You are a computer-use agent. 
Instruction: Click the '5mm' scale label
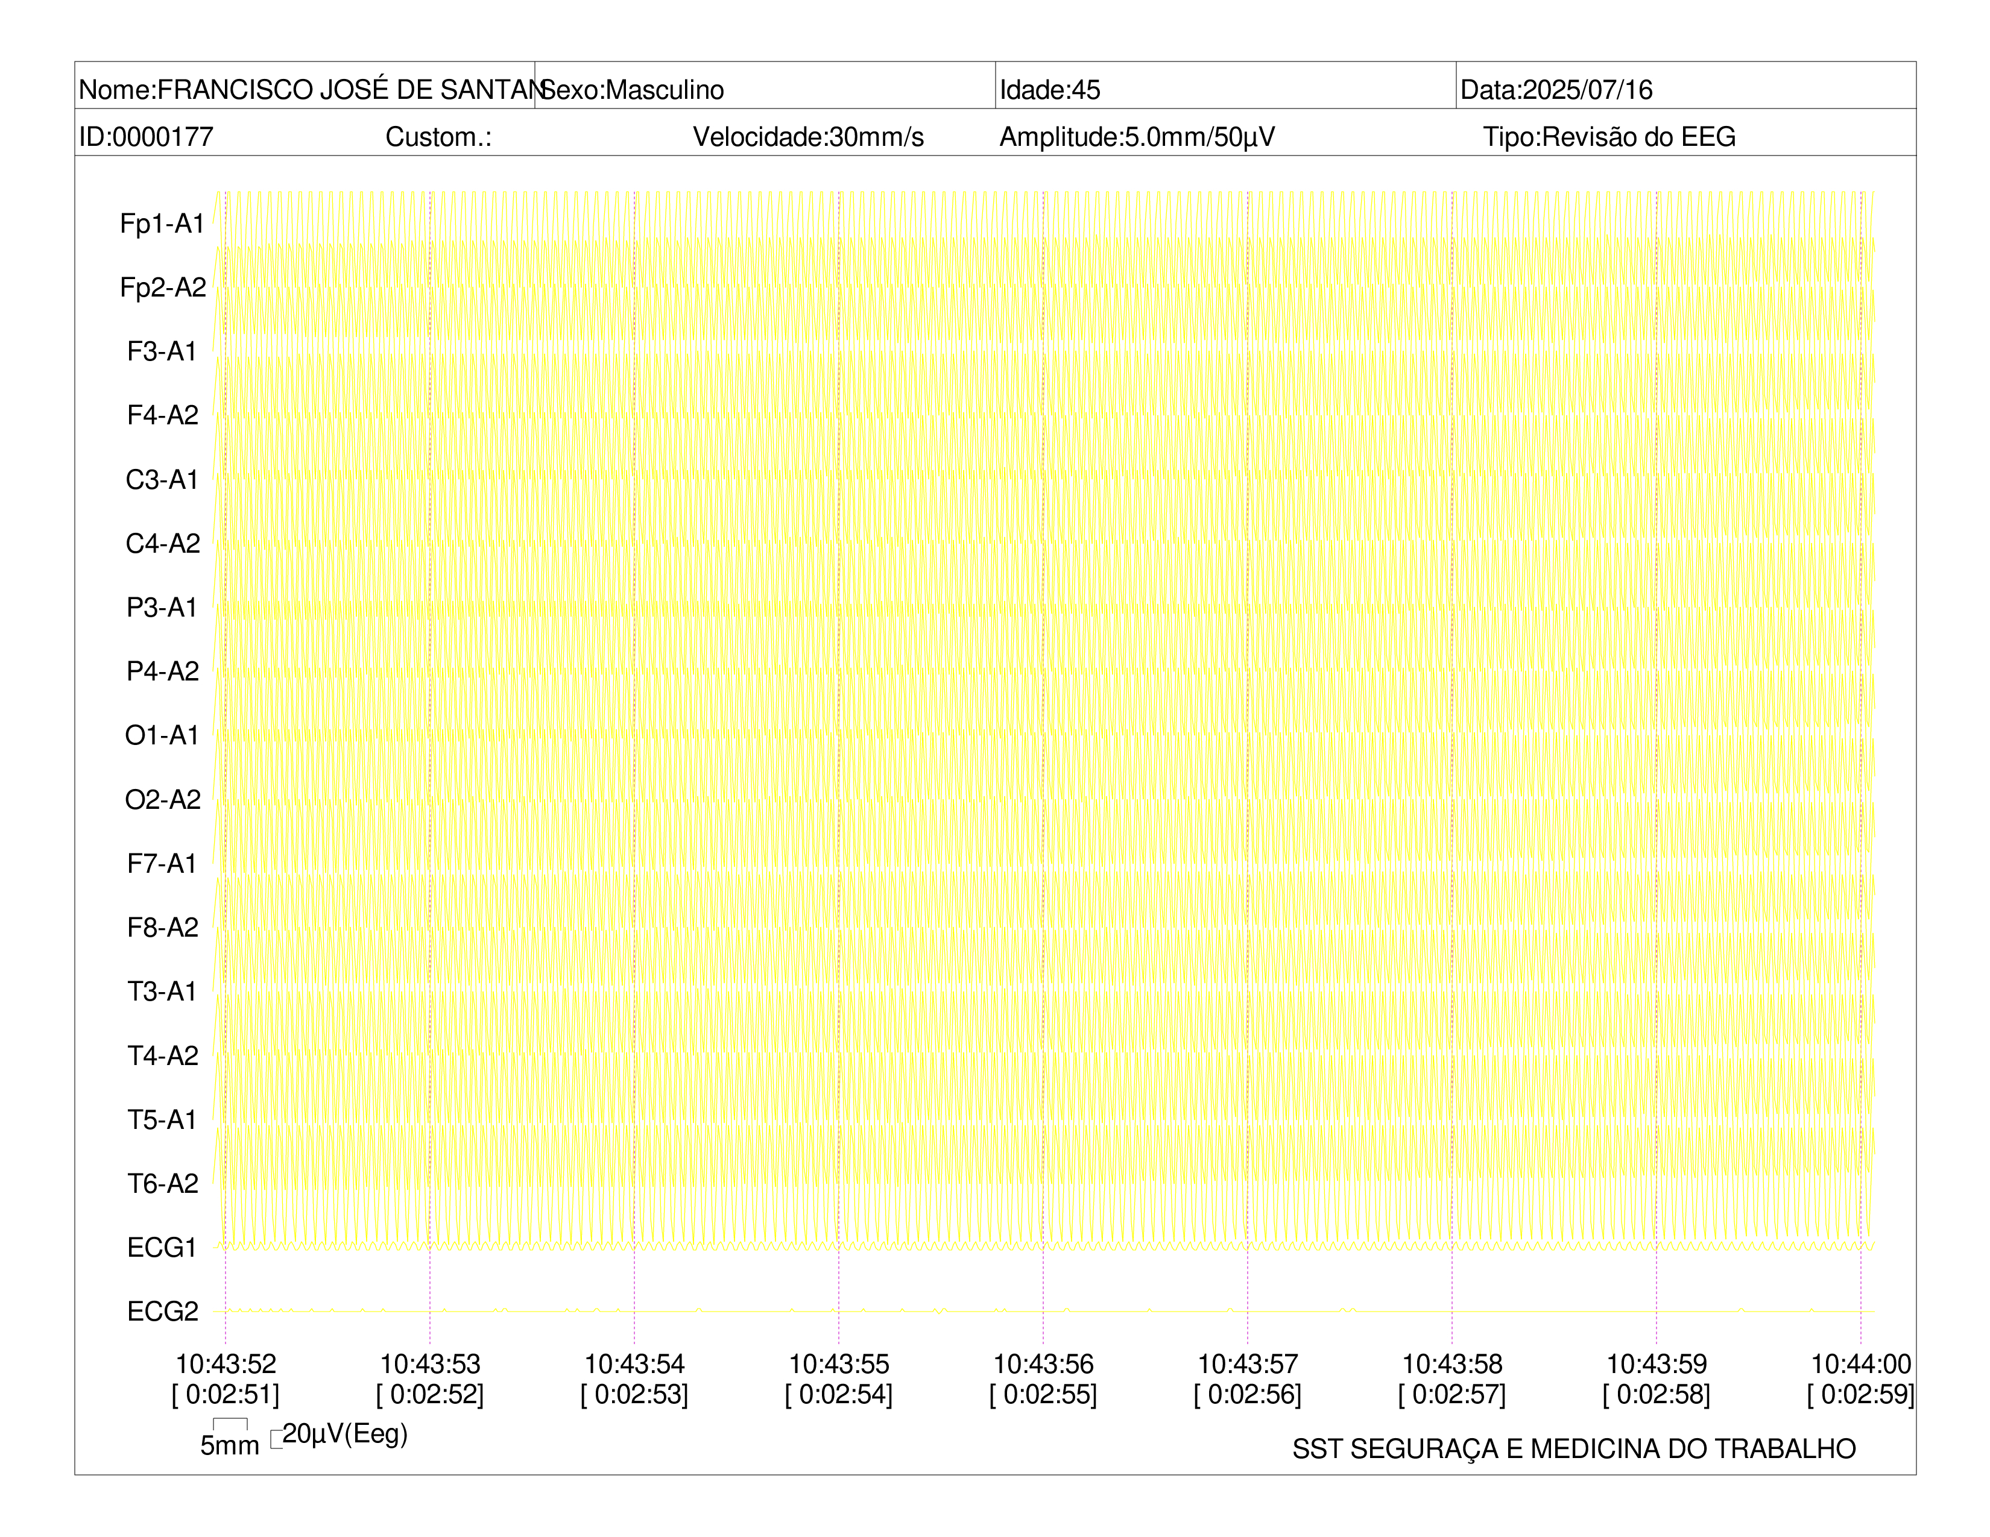(x=230, y=1445)
